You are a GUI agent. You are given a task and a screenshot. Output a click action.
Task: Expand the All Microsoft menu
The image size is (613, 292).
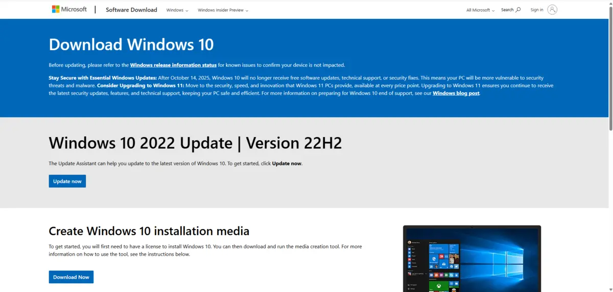[481, 10]
